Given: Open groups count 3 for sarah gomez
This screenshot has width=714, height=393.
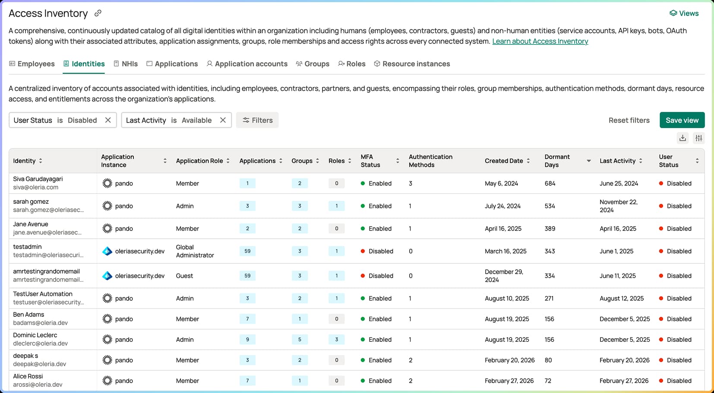Looking at the screenshot, I should tap(300, 206).
